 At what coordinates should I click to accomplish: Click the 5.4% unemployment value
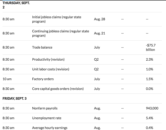(149, 118)
